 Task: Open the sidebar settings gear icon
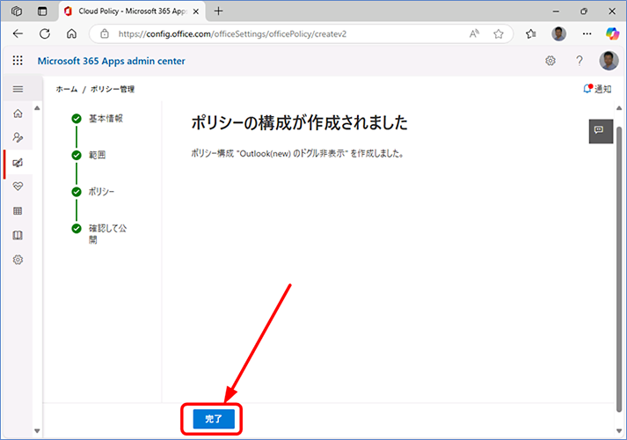(x=18, y=260)
